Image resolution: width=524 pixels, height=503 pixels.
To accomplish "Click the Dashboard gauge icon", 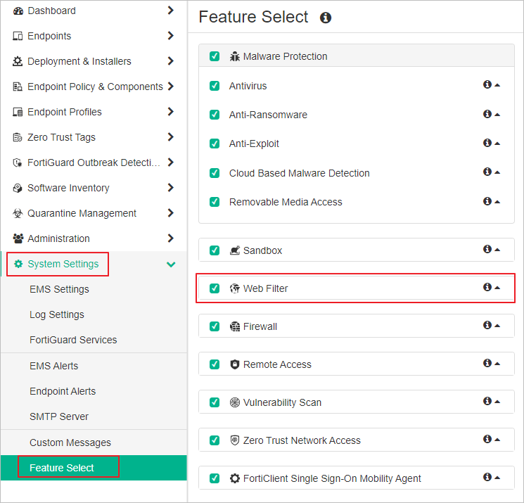I will point(18,11).
